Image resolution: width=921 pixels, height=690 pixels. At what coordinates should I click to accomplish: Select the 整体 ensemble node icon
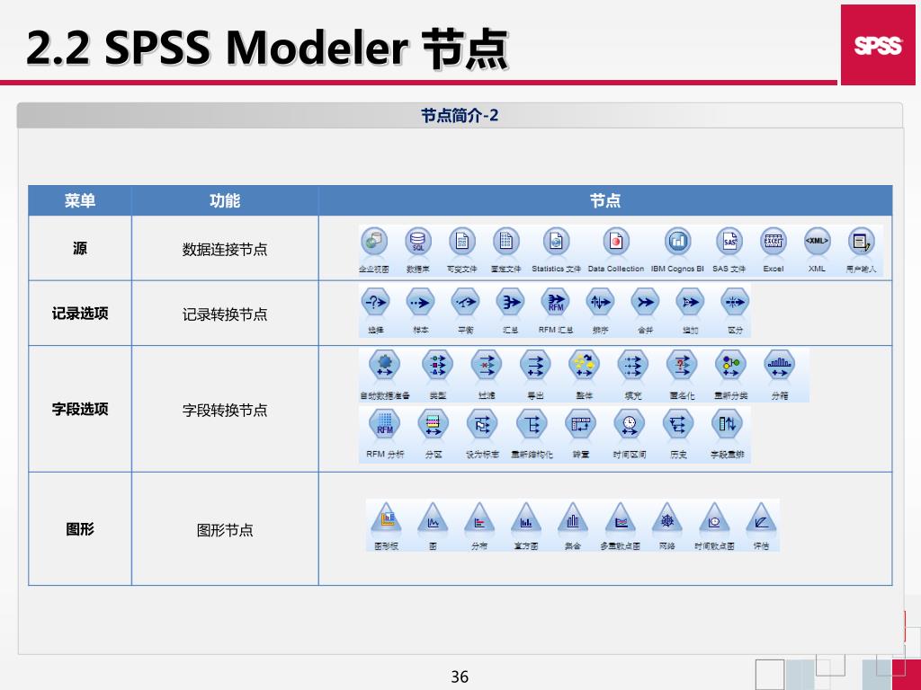584,365
